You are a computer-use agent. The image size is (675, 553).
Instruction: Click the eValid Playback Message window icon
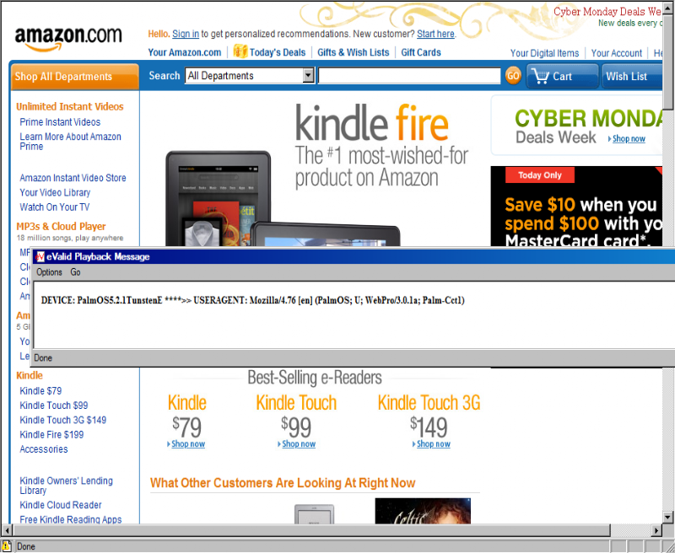point(40,257)
